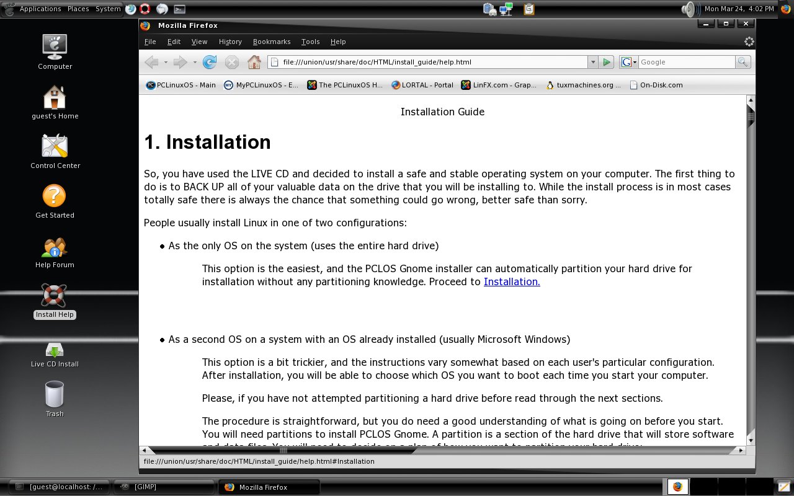The image size is (794, 496).
Task: Open the MyPCLinuxOS bookmark
Action: coord(261,85)
